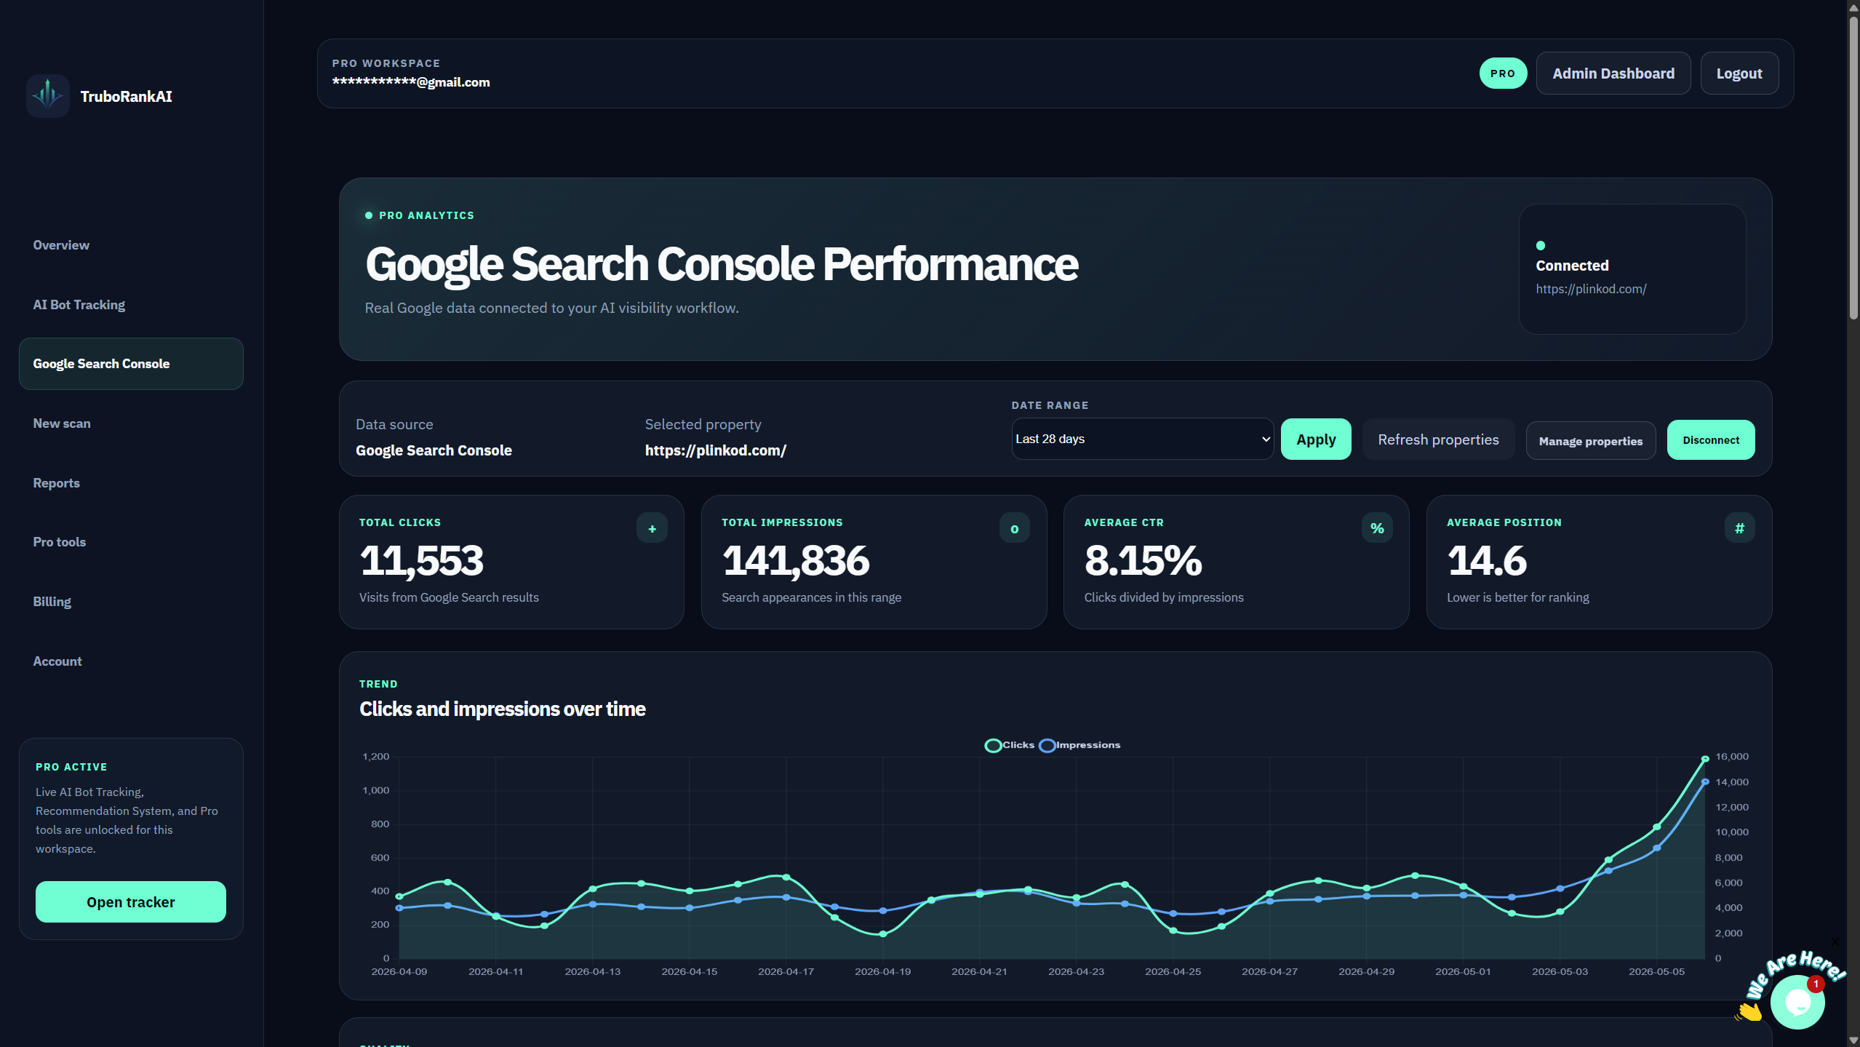Open the Date Range dropdown
Screen dimensions: 1860x1047
[x=1142, y=439]
